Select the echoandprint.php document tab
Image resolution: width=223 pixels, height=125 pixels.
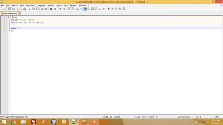[x=10, y=14]
